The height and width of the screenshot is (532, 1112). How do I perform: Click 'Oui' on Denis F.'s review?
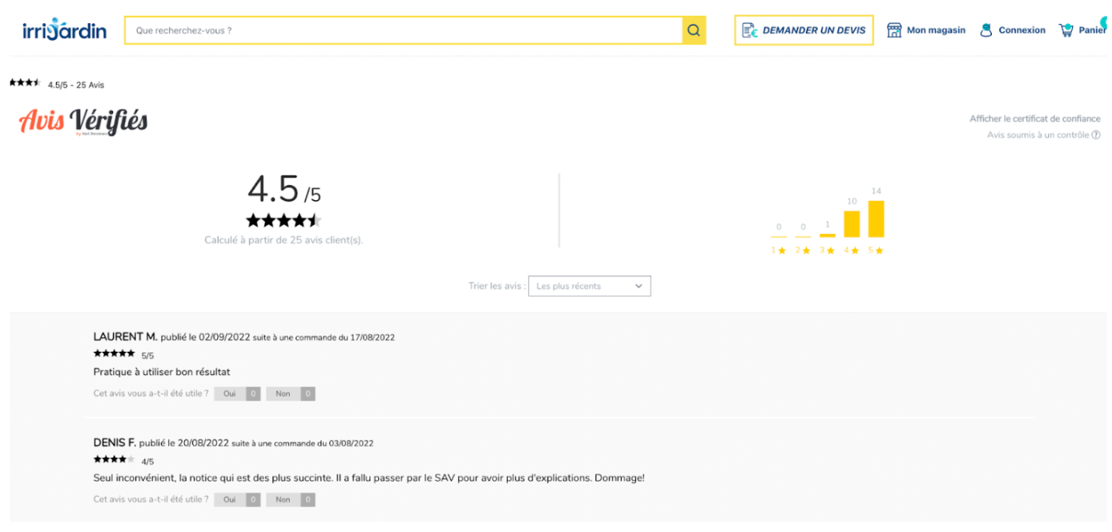pyautogui.click(x=230, y=499)
